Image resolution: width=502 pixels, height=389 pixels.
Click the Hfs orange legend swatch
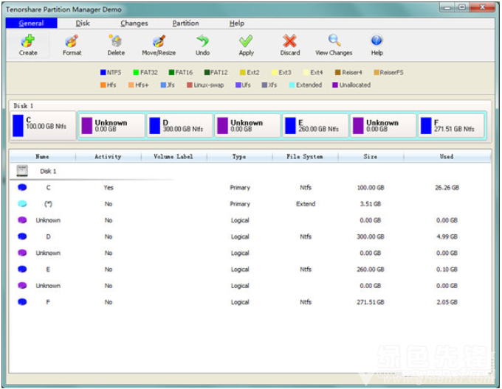click(x=103, y=85)
